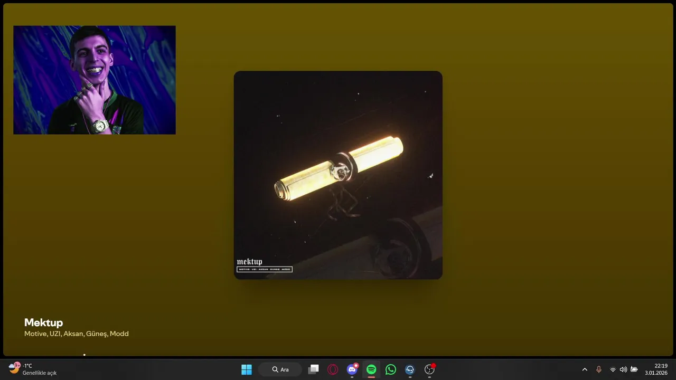Click the Mektup album cover artwork
The image size is (676, 380).
pos(338,175)
